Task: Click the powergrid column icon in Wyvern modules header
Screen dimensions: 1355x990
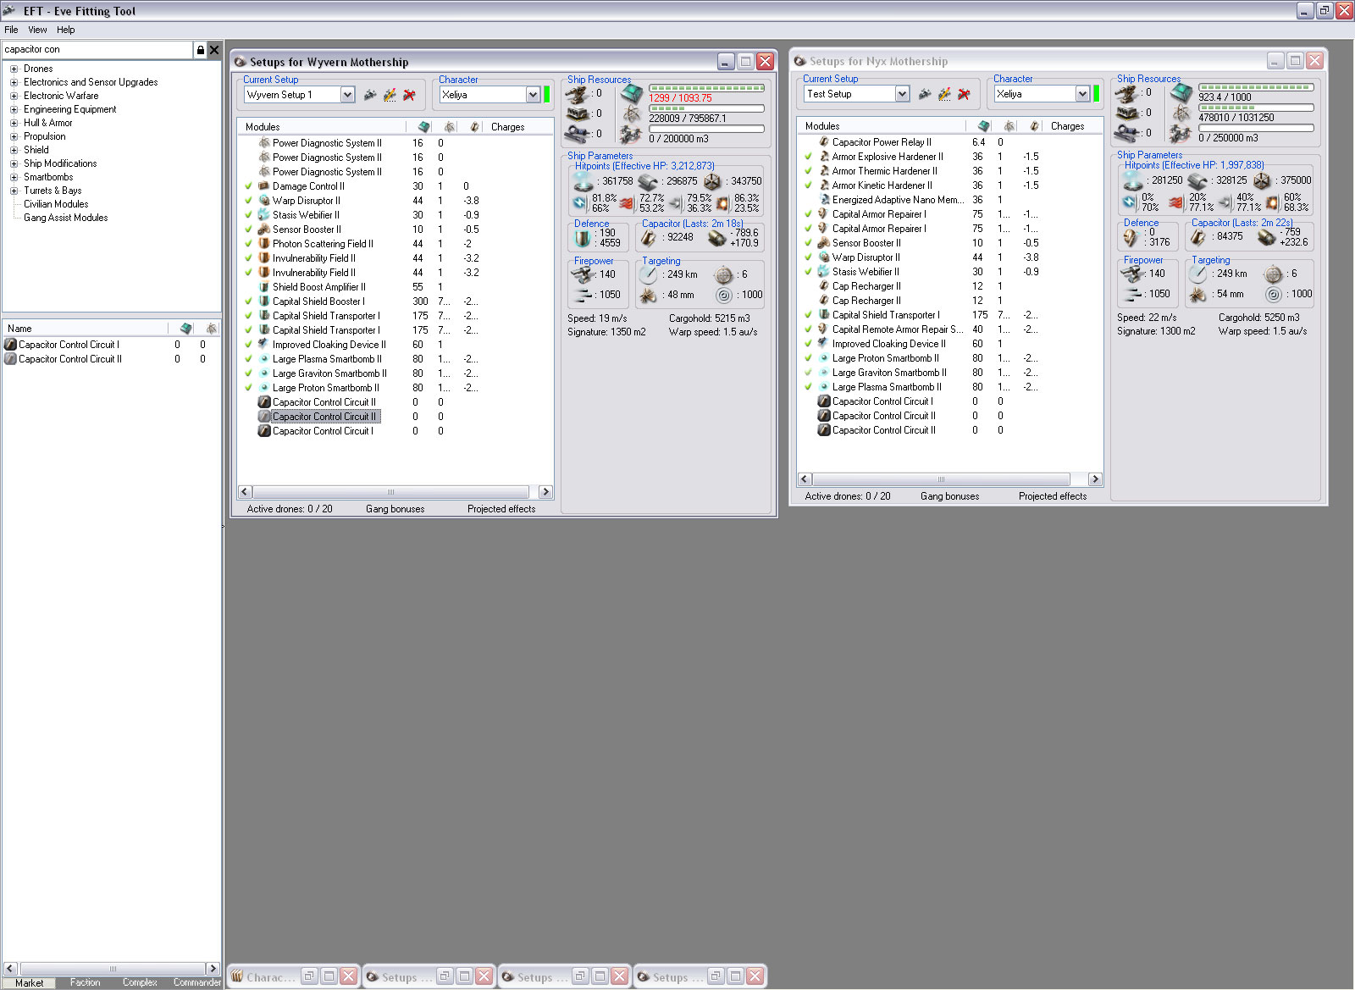Action: (x=450, y=127)
